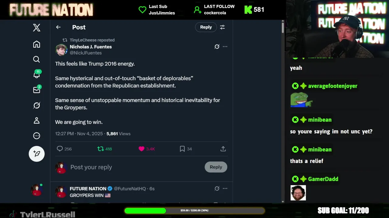The width and height of the screenshot is (389, 218).
Task: Click averagefootenjoyer username in chat
Action: [x=332, y=86]
